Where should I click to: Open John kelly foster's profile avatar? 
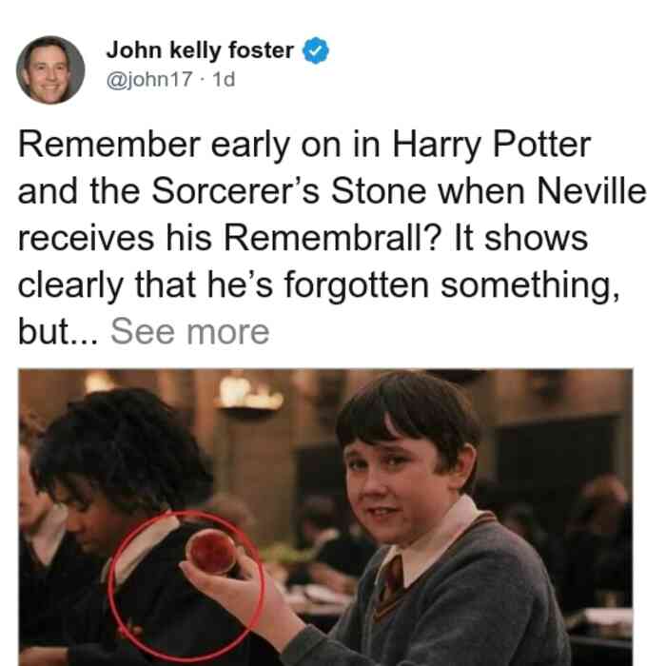50,69
